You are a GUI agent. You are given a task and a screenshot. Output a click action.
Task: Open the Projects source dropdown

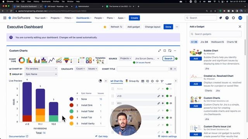pyautogui.click(x=125, y=58)
